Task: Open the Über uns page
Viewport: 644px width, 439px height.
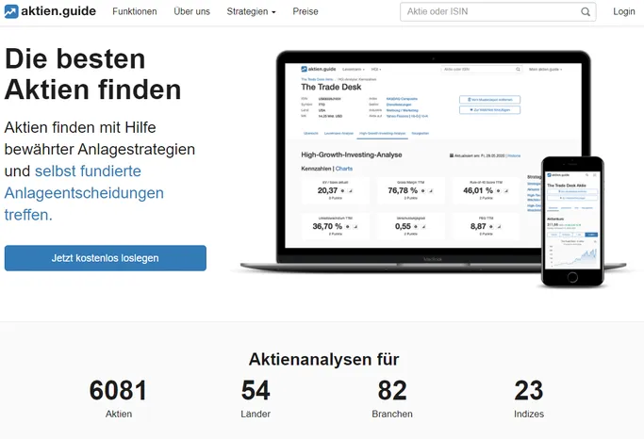Action: [191, 11]
